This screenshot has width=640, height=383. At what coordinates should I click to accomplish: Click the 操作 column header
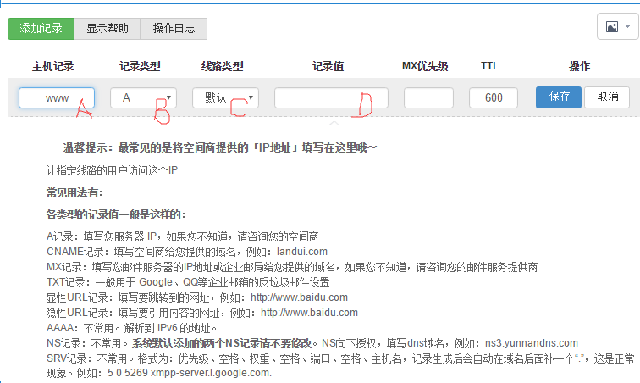coord(579,66)
